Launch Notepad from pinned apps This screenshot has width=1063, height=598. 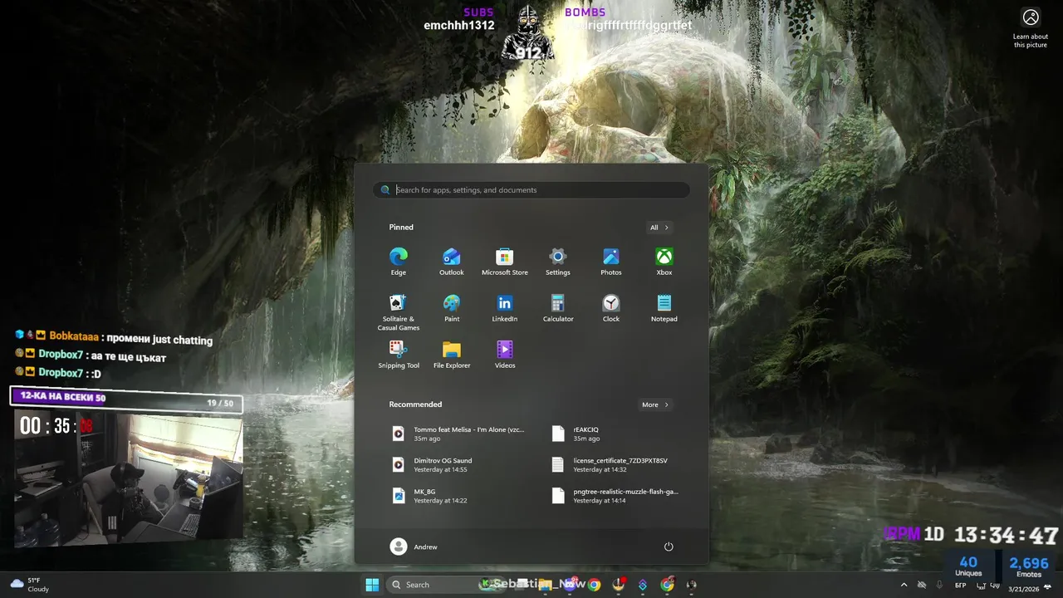[x=664, y=308]
